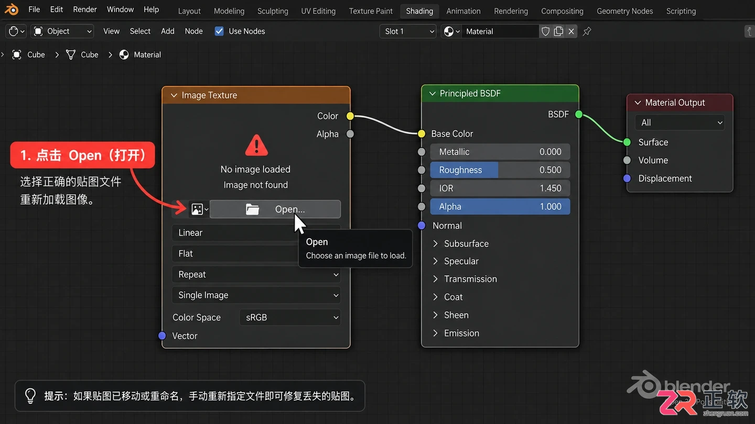Collapse the Principled BSDF node

point(433,94)
